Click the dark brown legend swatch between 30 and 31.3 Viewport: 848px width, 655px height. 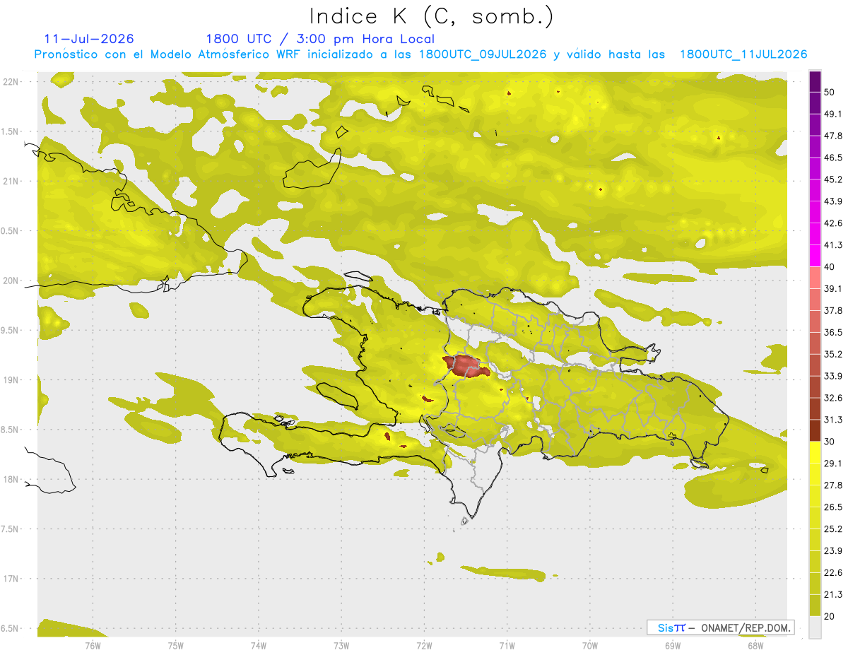click(x=815, y=430)
